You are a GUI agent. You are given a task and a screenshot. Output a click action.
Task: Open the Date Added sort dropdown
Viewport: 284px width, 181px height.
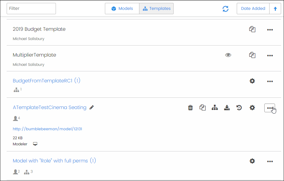(253, 9)
